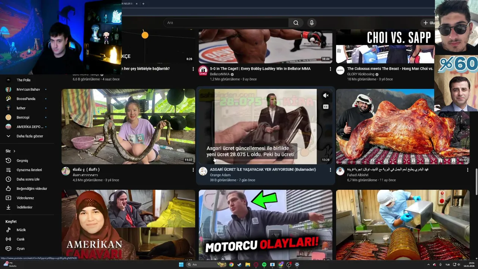
Task: Open Settings gear in the taskbar
Action: tap(297, 265)
